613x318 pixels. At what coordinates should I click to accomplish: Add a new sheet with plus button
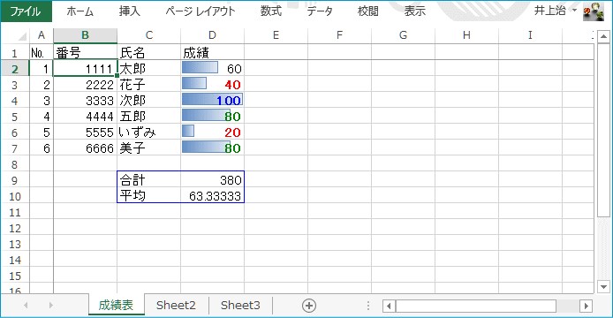coord(309,306)
